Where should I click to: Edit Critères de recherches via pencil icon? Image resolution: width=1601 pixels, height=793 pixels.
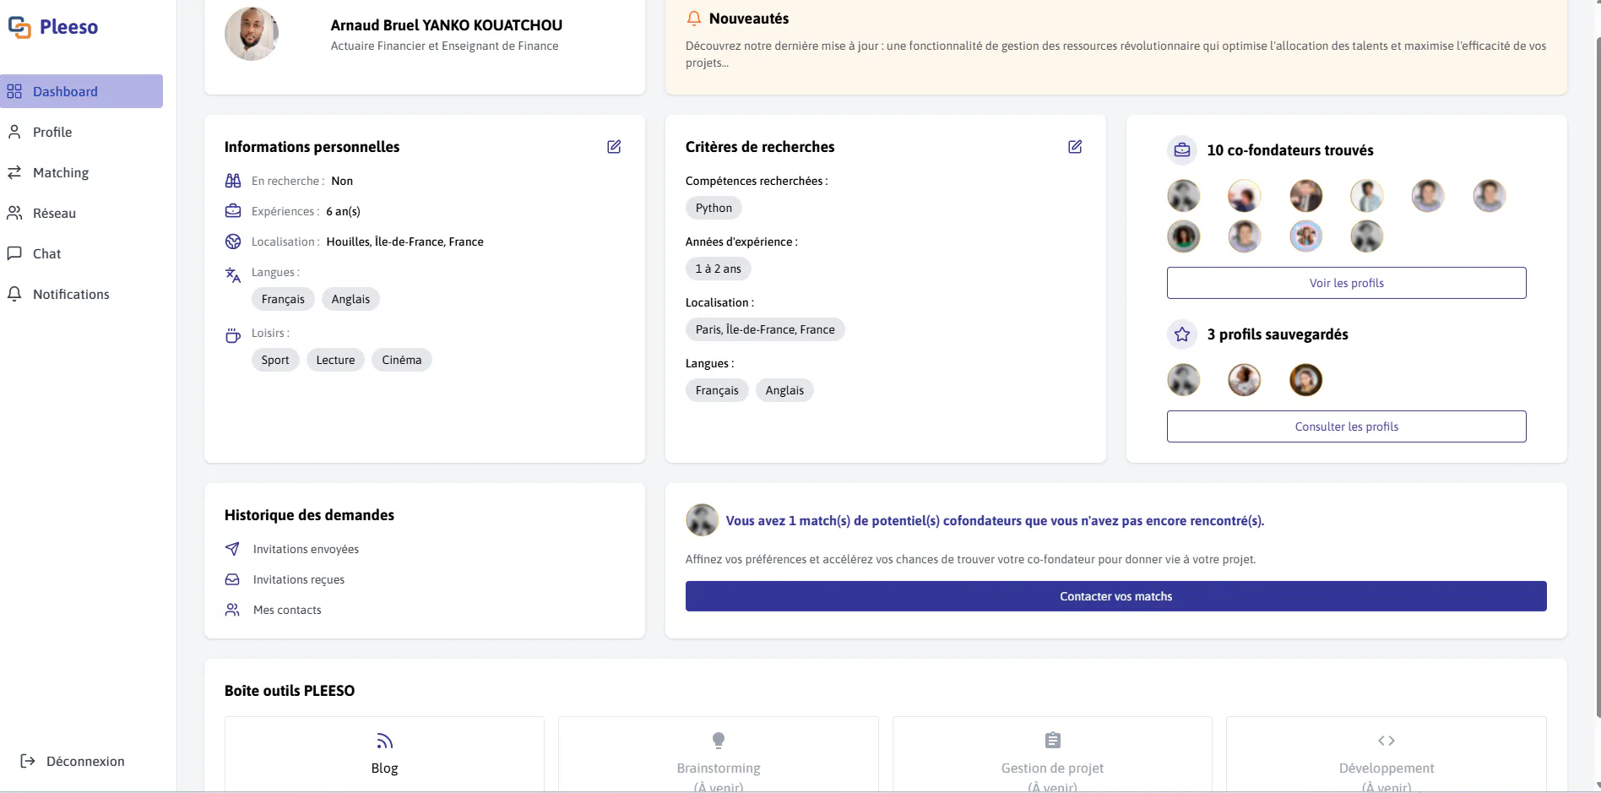(x=1075, y=147)
